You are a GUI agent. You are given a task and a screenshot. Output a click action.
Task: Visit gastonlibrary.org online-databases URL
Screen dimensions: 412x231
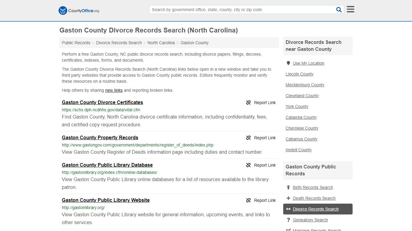109,172
